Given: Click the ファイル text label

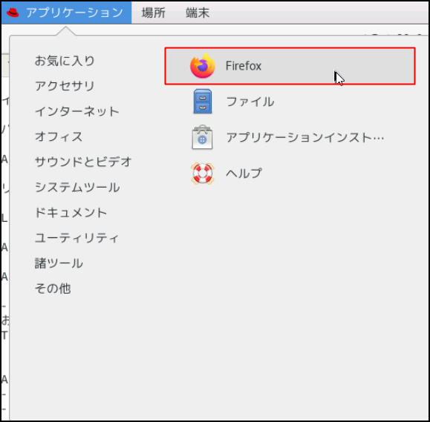Looking at the screenshot, I should click(250, 102).
